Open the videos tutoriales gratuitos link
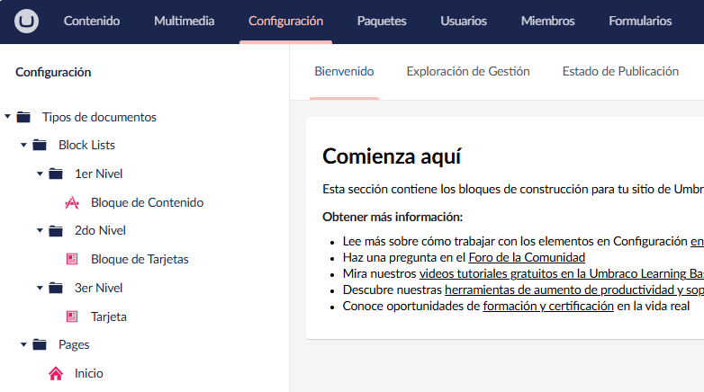This screenshot has width=704, height=392. click(561, 273)
